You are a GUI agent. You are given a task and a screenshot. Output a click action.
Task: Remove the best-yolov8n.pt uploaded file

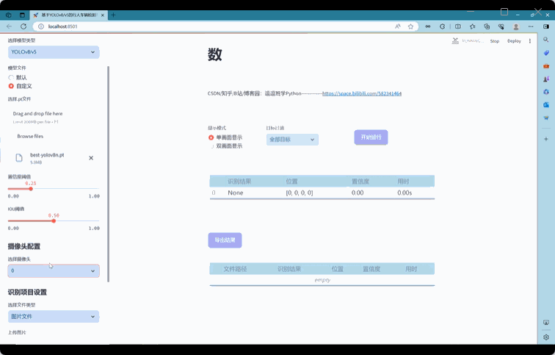91,158
